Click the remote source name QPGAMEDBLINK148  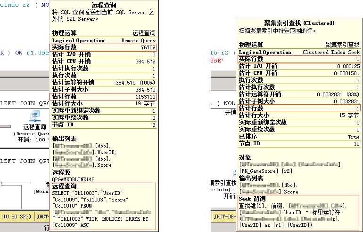(73, 179)
